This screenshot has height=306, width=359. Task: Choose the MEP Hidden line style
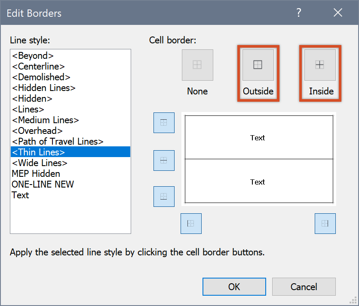click(x=36, y=173)
